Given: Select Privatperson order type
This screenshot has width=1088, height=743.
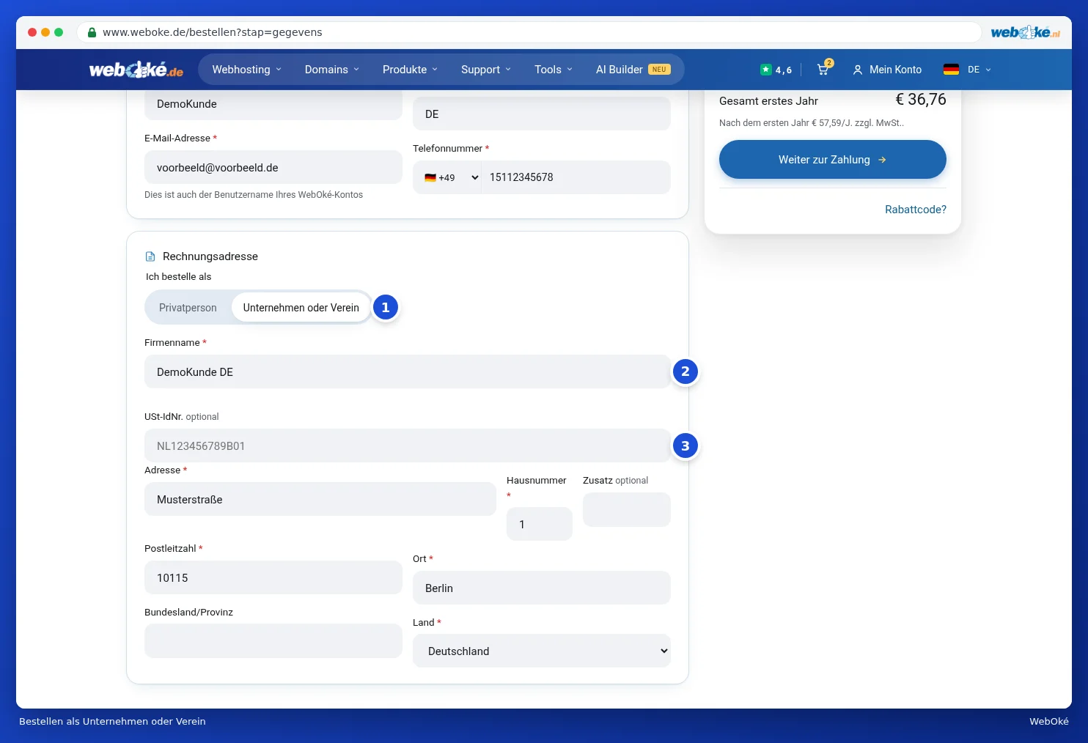Looking at the screenshot, I should tap(188, 308).
